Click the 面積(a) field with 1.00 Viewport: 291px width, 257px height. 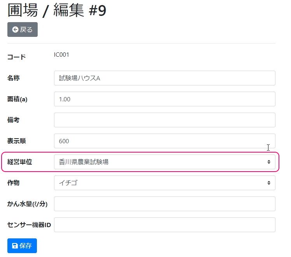click(164, 99)
